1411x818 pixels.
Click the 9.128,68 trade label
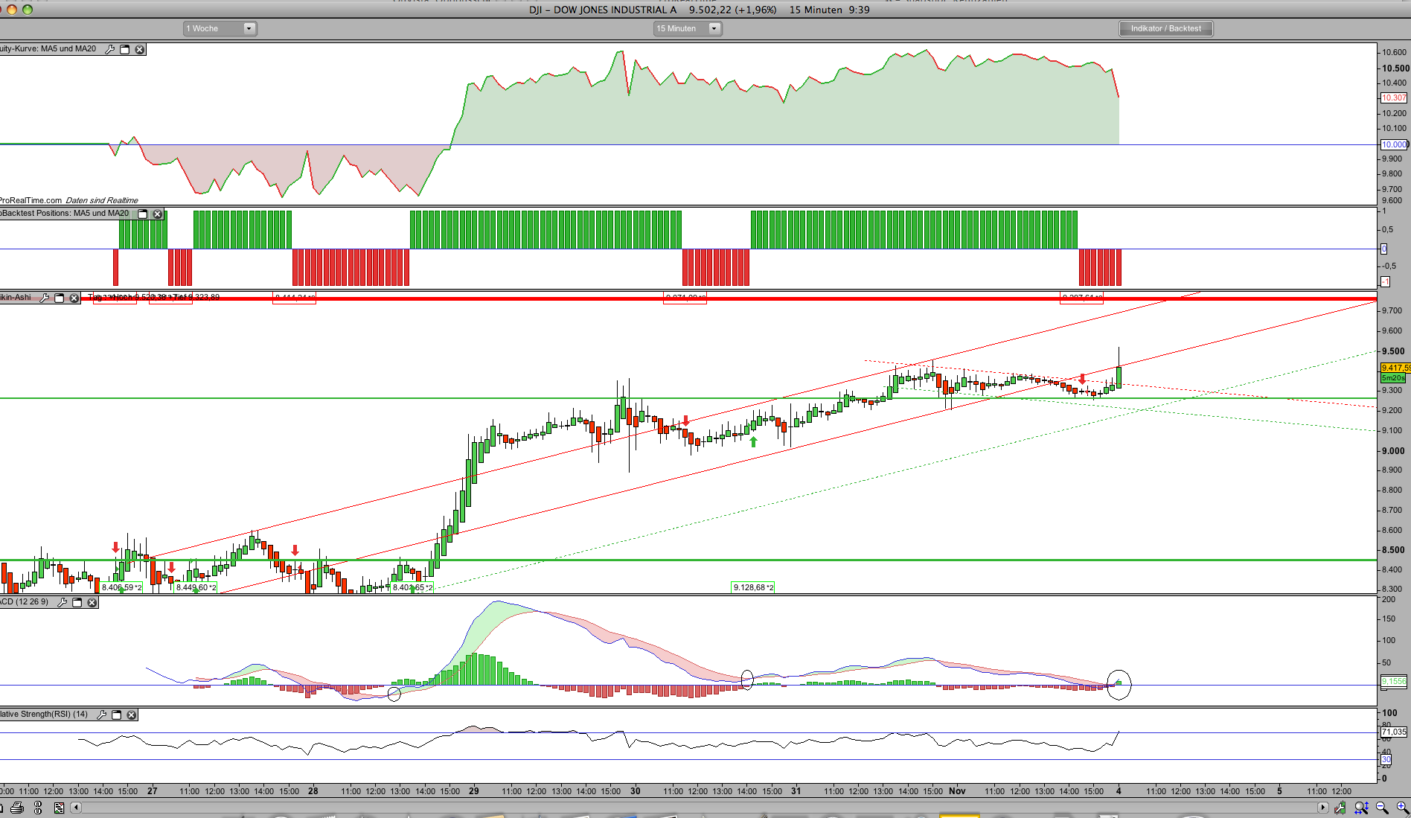[x=753, y=588]
